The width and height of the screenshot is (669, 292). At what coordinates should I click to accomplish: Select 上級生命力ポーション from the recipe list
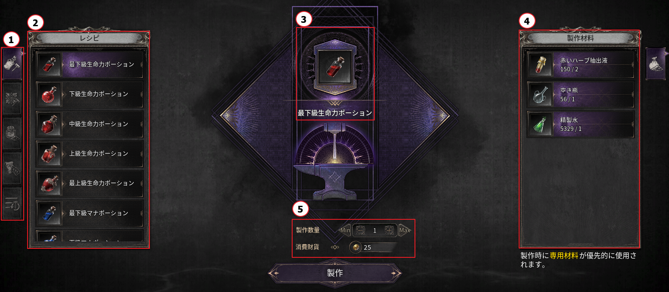tap(89, 153)
